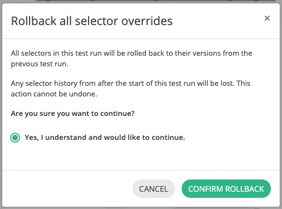282x209 pixels.
Task: Click the warning that selector history will be lost
Action: 130,89
